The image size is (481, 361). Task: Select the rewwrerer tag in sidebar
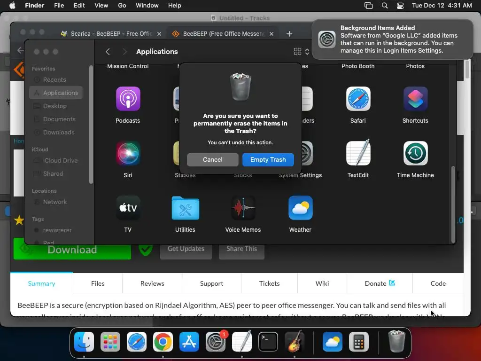(56, 230)
